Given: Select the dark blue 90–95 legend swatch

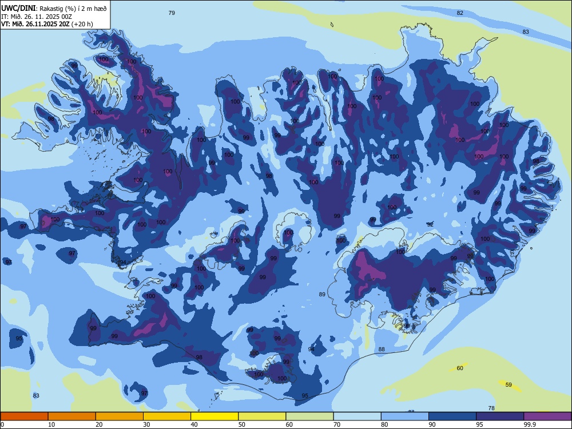Looking at the screenshot, I should [x=452, y=416].
